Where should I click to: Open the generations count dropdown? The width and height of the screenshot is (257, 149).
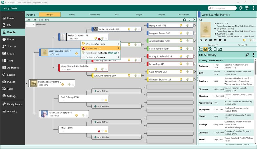[31, 25]
